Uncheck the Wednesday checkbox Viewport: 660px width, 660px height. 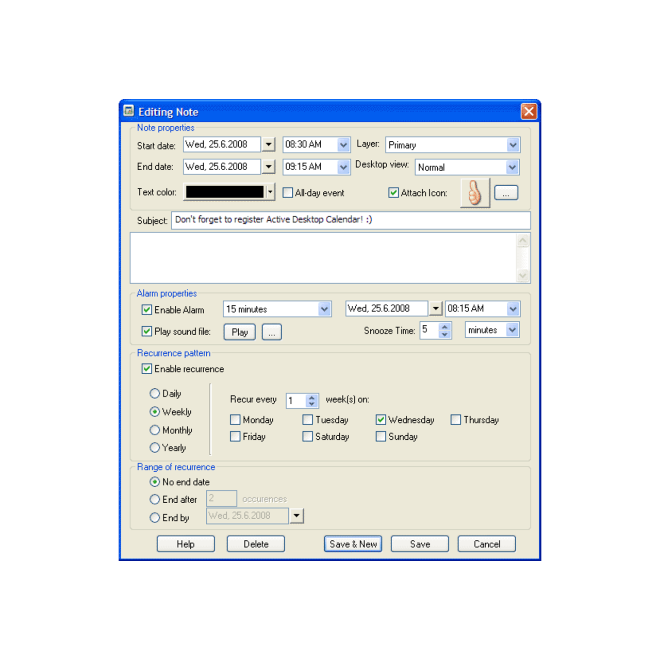pyautogui.click(x=381, y=420)
